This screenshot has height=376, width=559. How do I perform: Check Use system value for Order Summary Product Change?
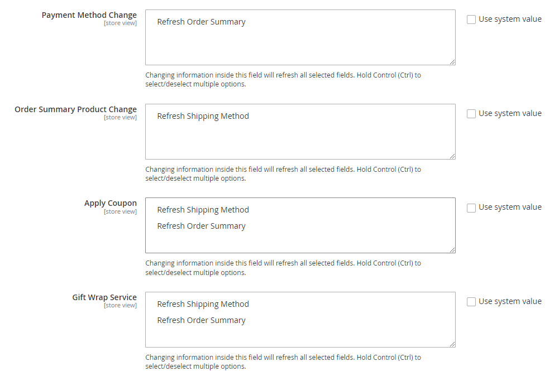[471, 114]
